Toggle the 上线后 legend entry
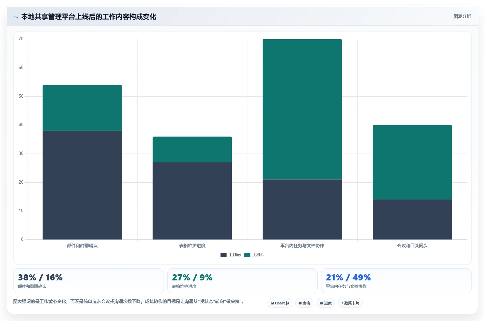This screenshot has width=485, height=321. tap(254, 255)
